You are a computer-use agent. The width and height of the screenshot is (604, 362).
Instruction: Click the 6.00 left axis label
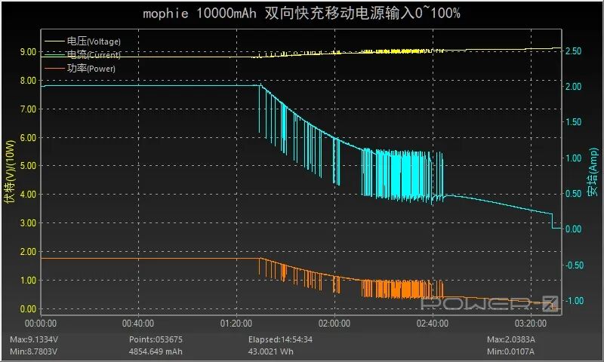coord(28,138)
